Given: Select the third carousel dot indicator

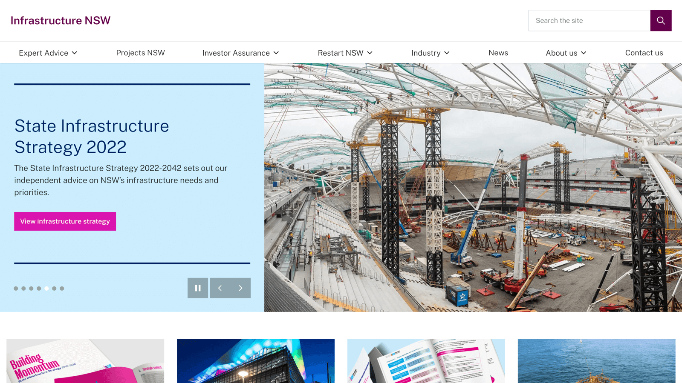Looking at the screenshot, I should [31, 289].
